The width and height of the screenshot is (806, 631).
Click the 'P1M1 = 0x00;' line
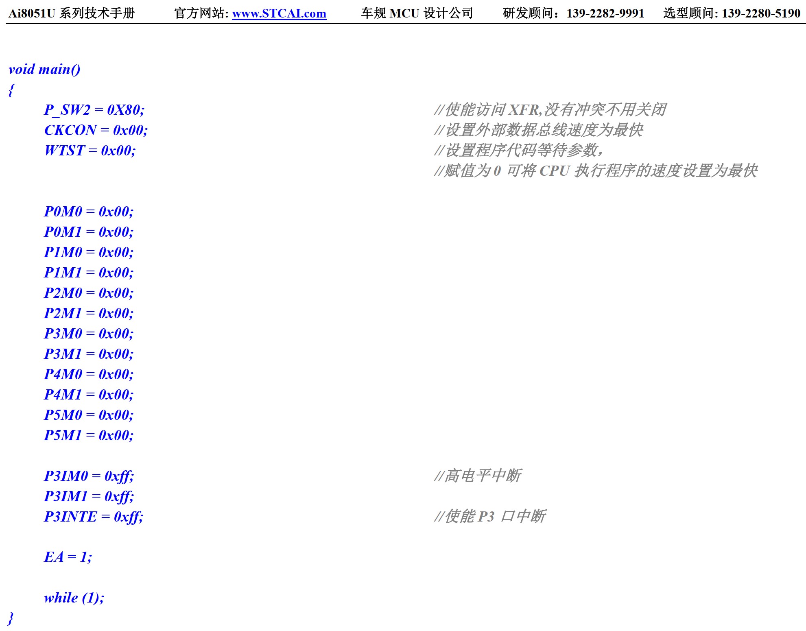(x=89, y=273)
